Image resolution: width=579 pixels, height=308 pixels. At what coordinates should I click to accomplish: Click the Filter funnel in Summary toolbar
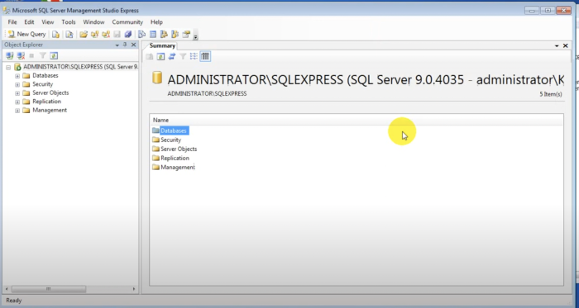pyautogui.click(x=183, y=56)
